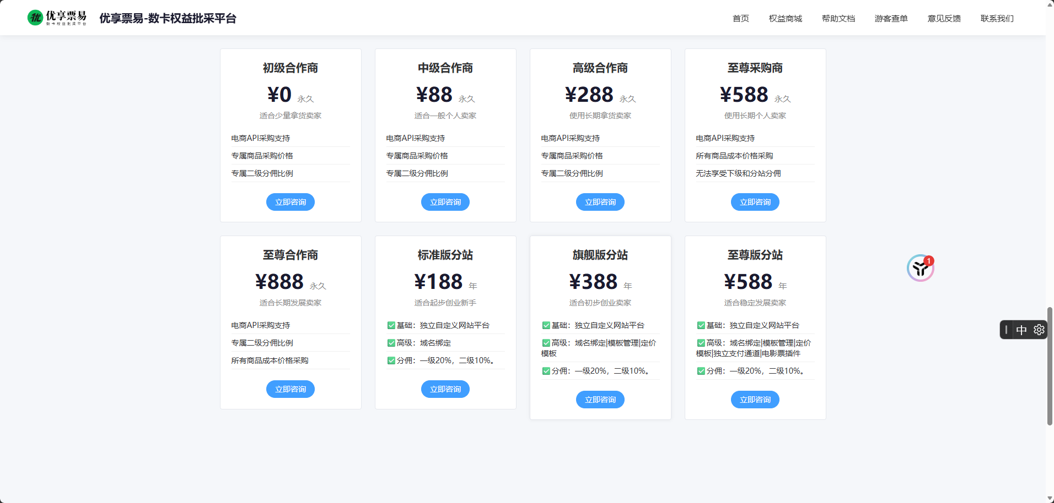Click the scrollbar down arrow
This screenshot has width=1054, height=503.
pyautogui.click(x=1050, y=499)
